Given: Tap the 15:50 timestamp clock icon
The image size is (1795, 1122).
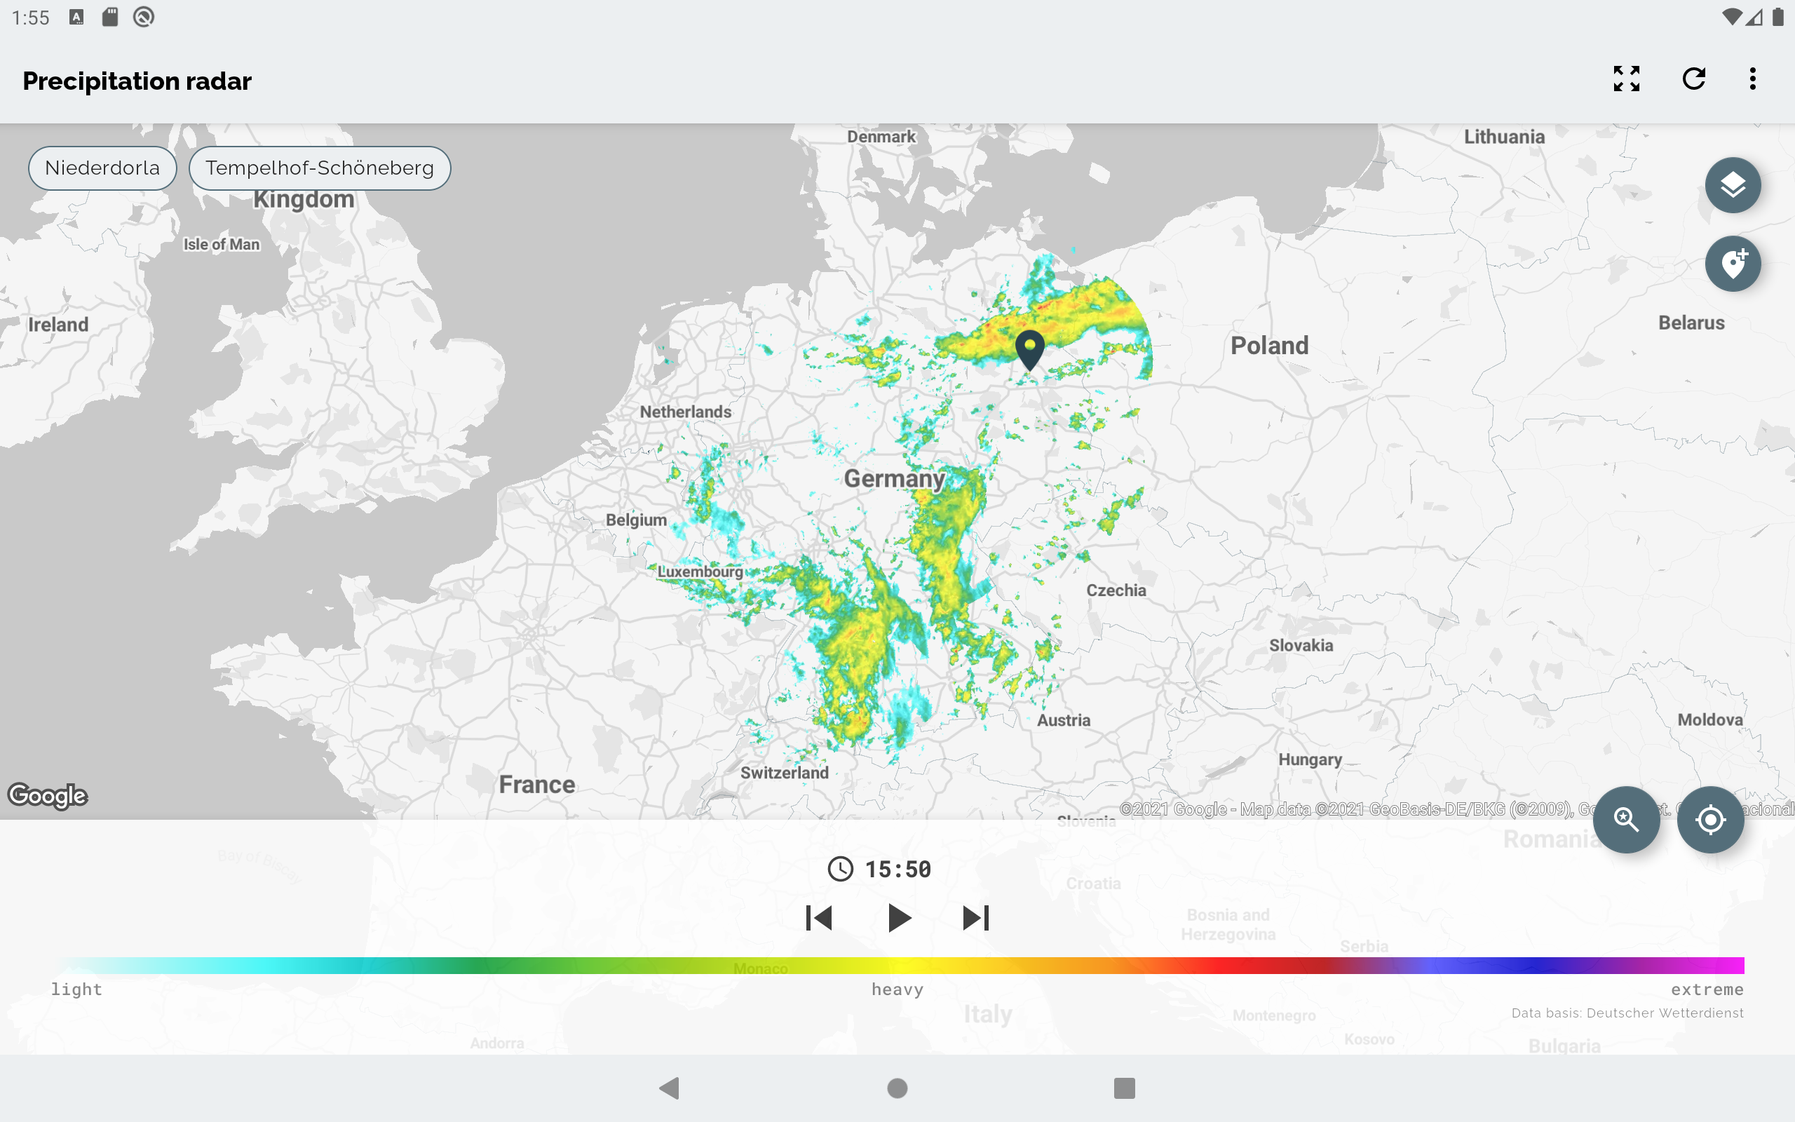Looking at the screenshot, I should (x=839, y=869).
